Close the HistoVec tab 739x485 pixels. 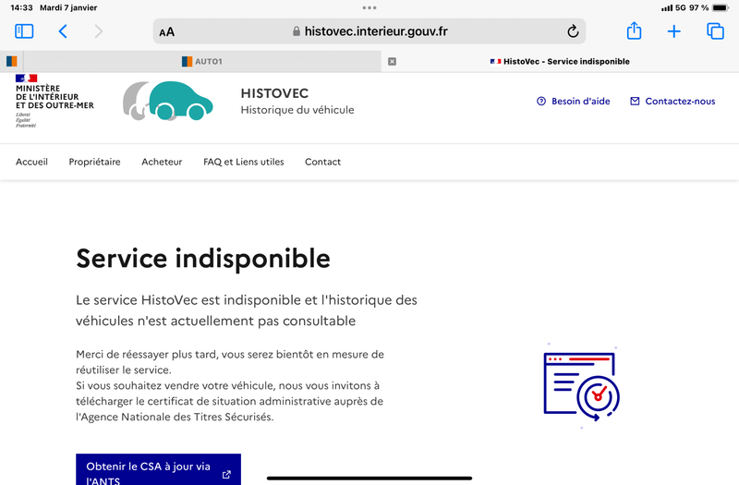tap(392, 61)
